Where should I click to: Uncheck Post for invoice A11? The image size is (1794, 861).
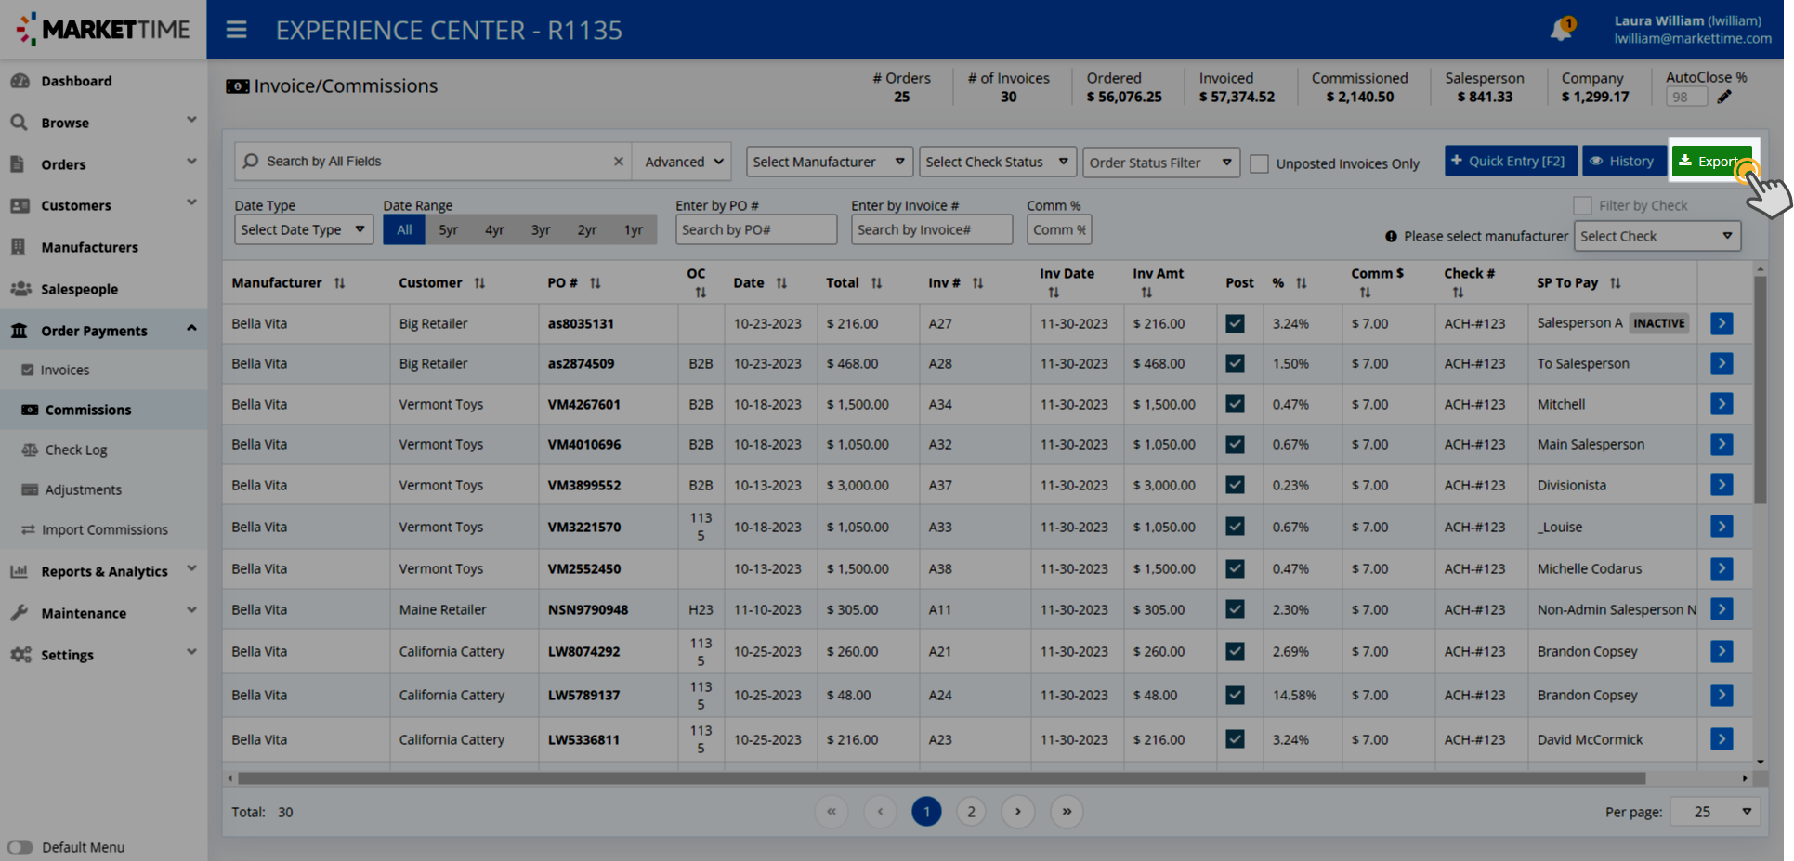point(1235,609)
